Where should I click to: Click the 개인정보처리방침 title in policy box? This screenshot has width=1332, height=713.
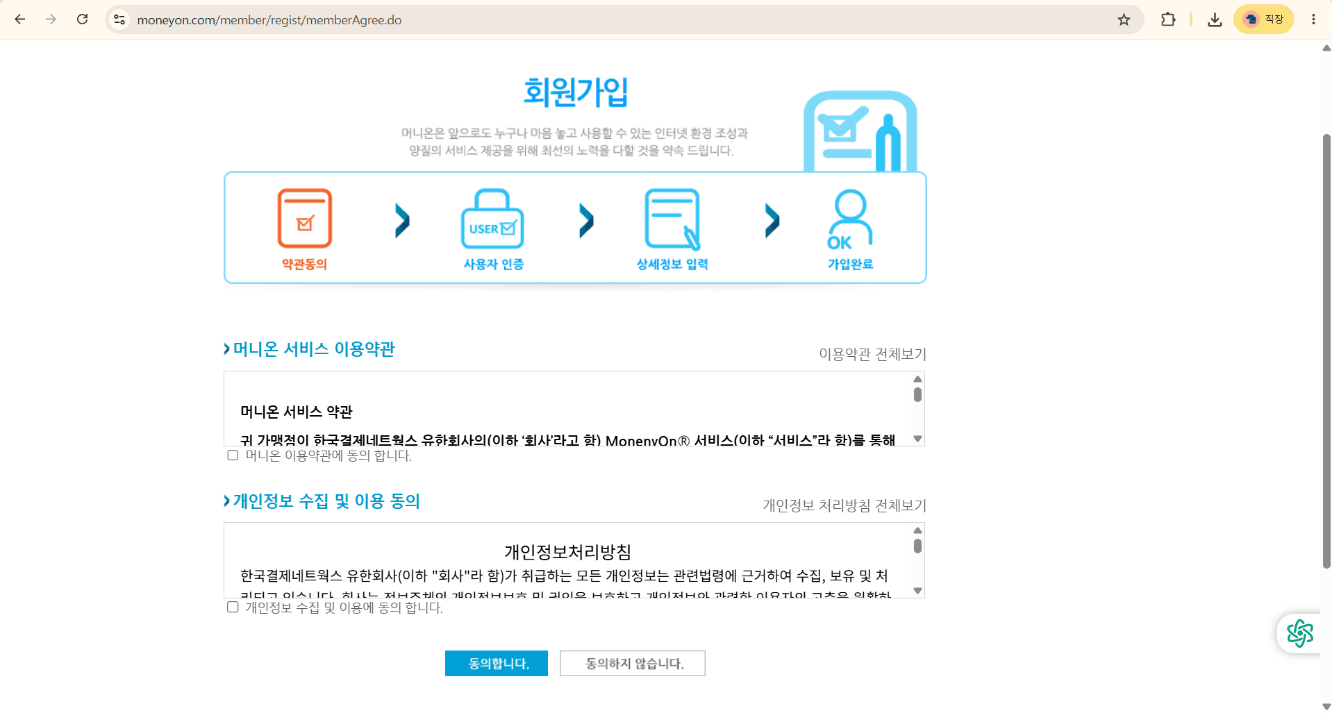click(x=567, y=552)
